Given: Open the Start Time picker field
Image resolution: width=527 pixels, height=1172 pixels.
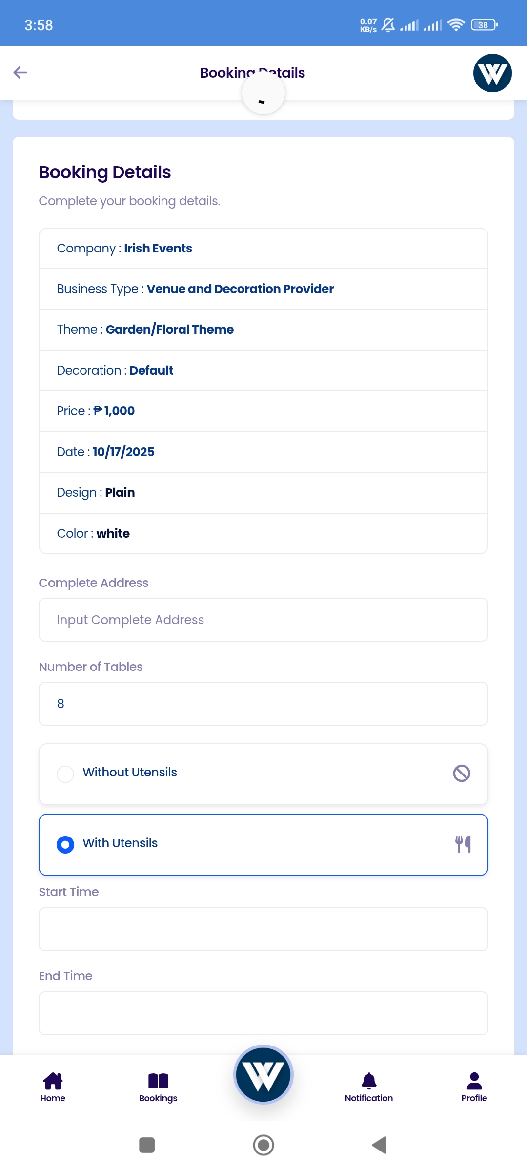Looking at the screenshot, I should [x=263, y=929].
